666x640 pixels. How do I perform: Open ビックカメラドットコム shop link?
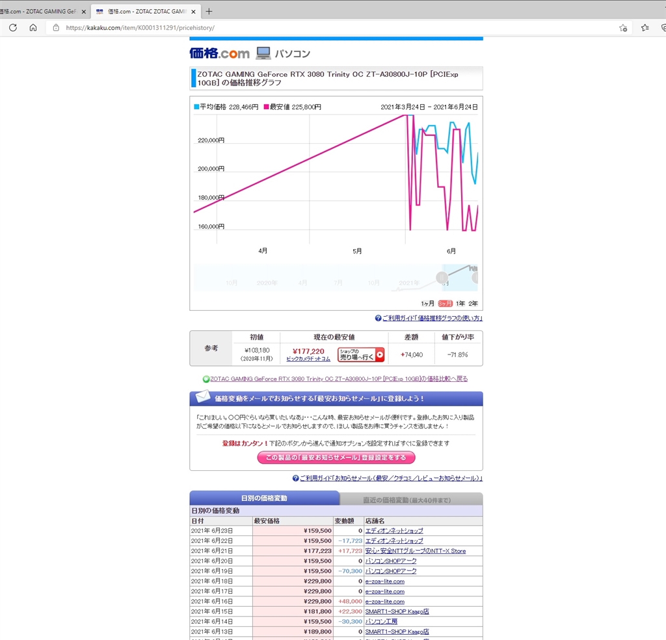point(308,359)
